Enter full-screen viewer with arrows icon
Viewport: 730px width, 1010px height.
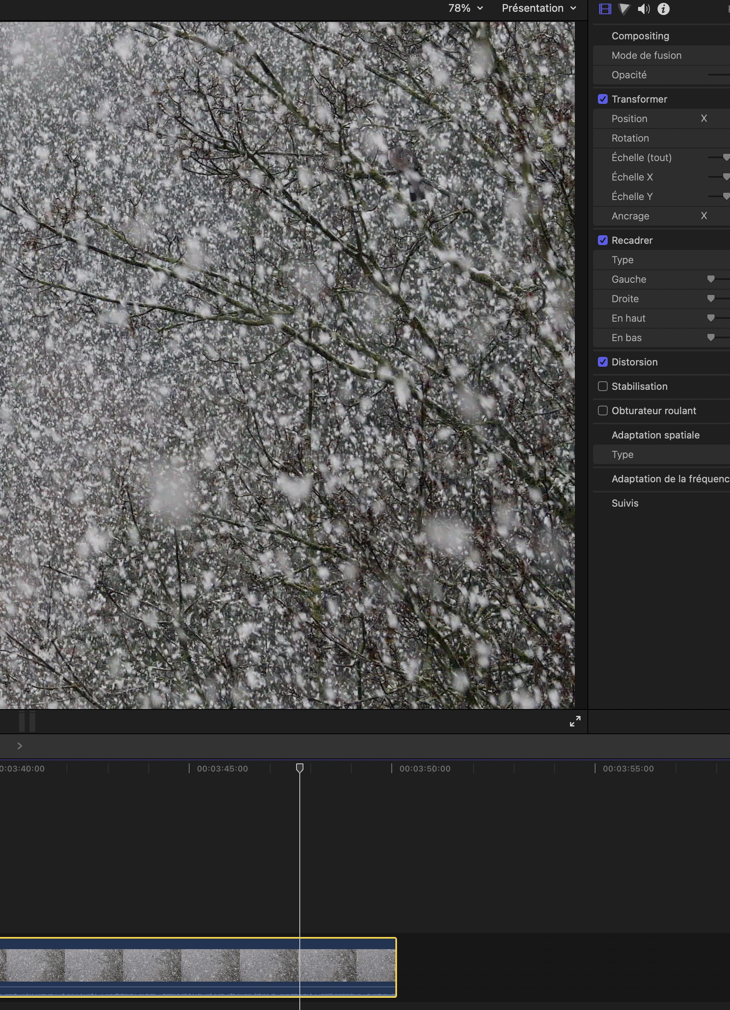(x=575, y=721)
